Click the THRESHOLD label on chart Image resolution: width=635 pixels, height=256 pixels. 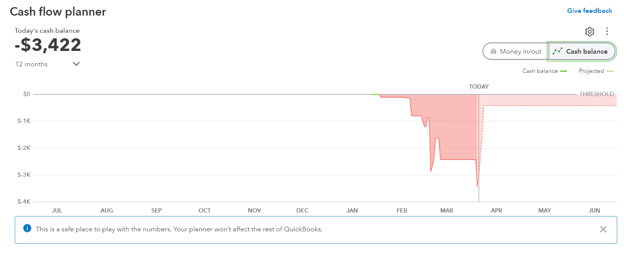coord(596,94)
